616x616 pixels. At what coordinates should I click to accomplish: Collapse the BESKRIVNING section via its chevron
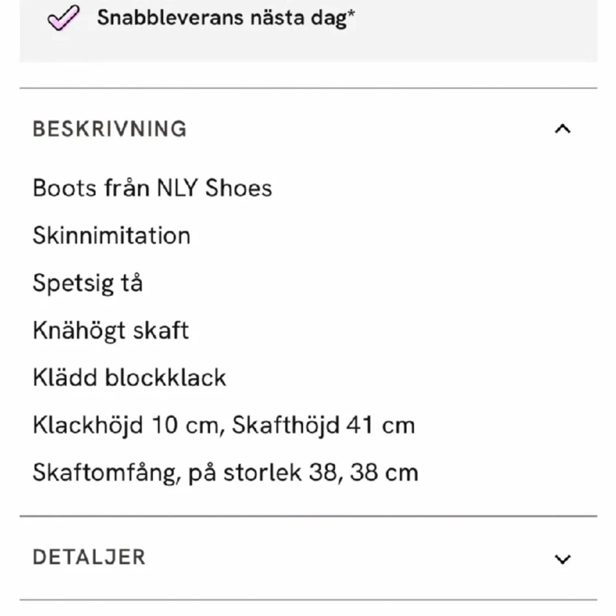pyautogui.click(x=561, y=129)
